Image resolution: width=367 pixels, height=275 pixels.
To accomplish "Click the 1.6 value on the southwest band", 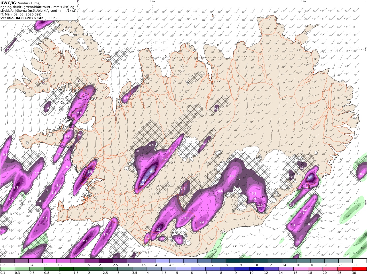I will [45, 218].
